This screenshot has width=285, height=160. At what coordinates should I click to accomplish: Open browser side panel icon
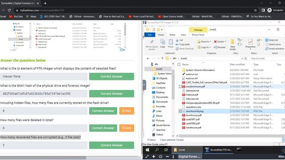click(263, 10)
